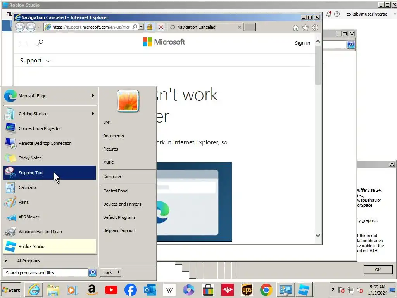Open the shutdown options arrow next to Lock
Screen dimensions: 397x298
click(119, 272)
